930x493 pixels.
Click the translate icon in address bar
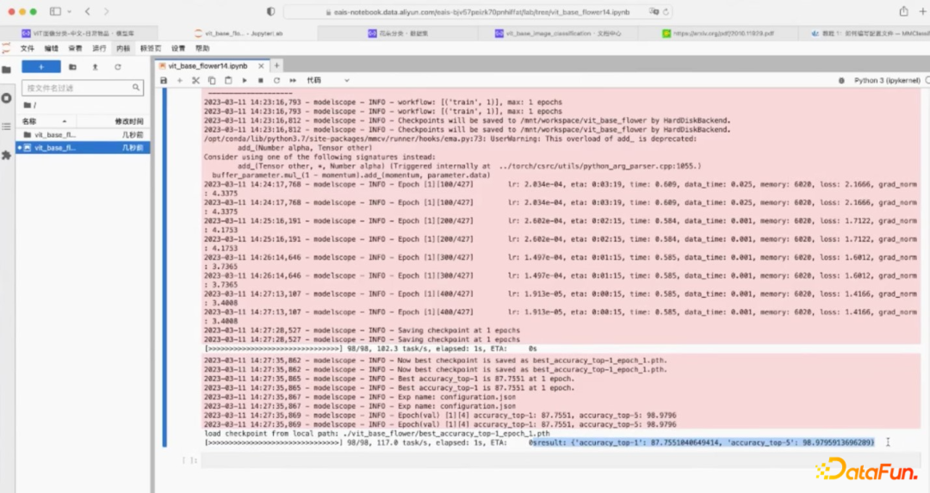point(654,11)
